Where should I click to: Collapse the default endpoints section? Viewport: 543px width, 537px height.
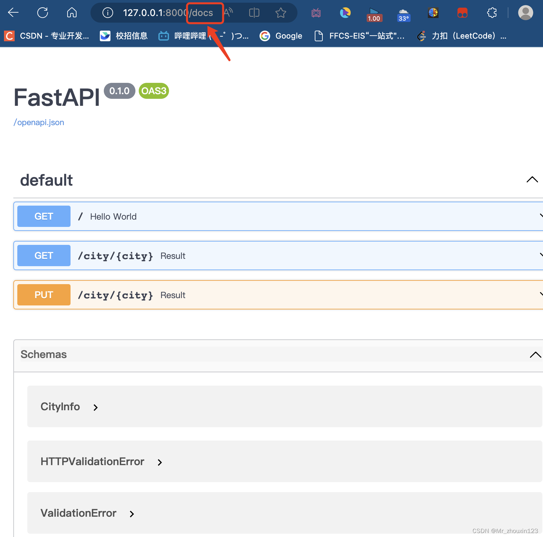pyautogui.click(x=532, y=180)
